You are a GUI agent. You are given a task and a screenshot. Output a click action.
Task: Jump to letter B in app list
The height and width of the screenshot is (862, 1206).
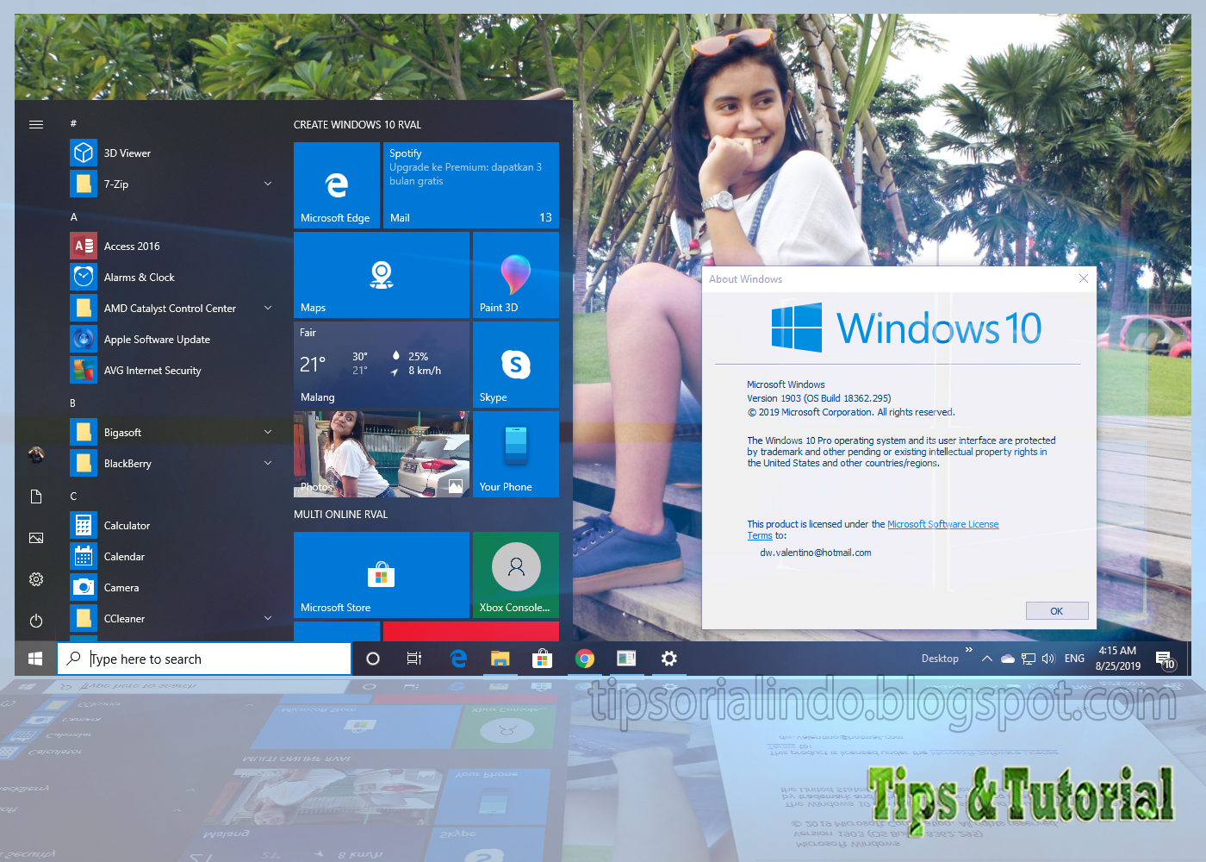(x=73, y=403)
